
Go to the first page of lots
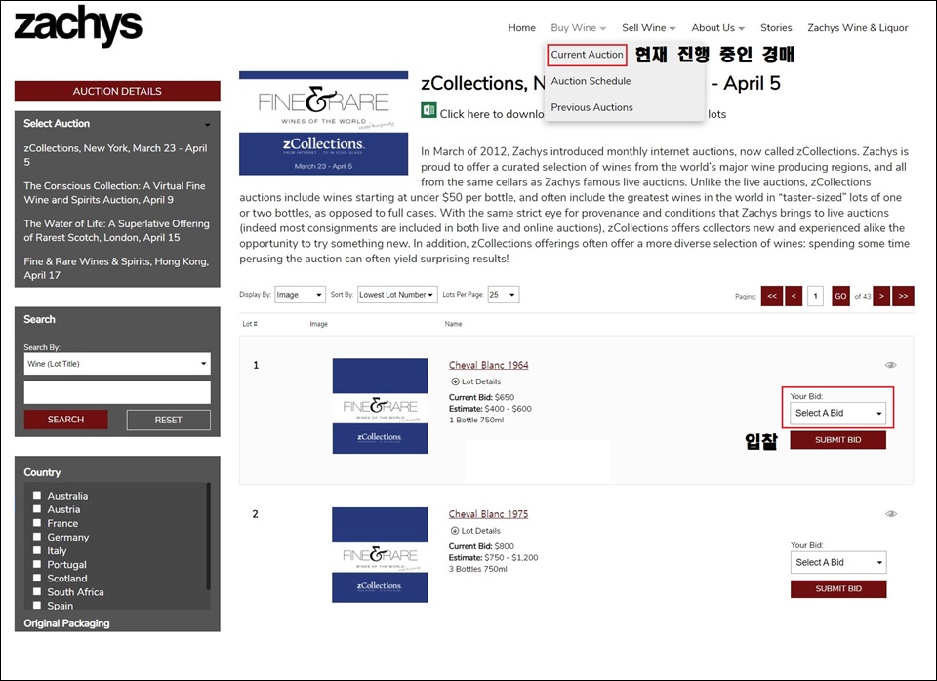point(772,296)
